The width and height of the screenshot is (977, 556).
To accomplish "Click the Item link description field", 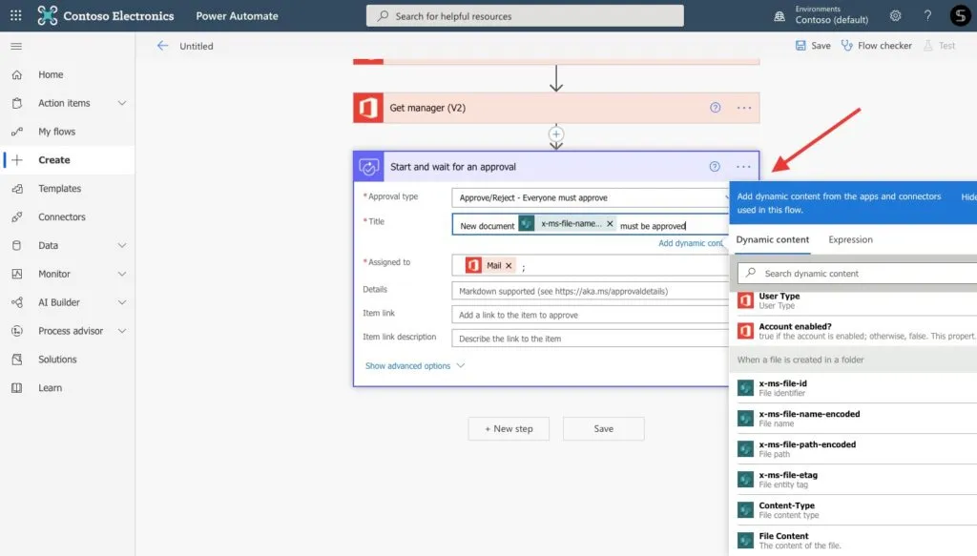I will point(590,339).
